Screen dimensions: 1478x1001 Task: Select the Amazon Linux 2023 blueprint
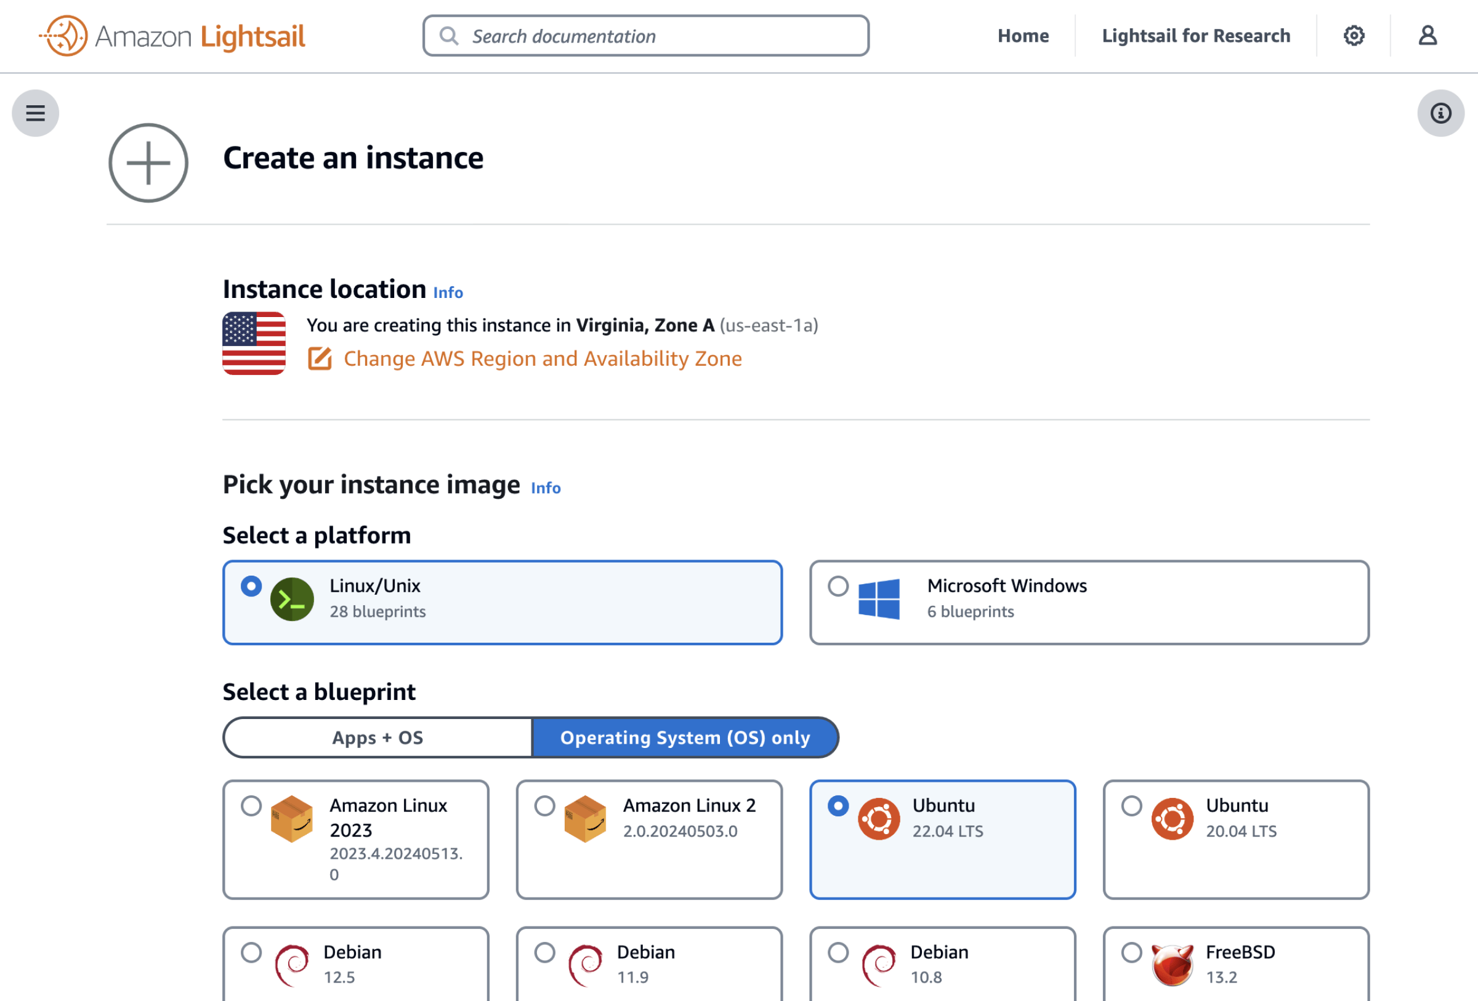point(251,805)
